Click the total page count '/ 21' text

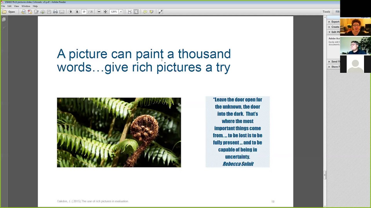pos(91,12)
